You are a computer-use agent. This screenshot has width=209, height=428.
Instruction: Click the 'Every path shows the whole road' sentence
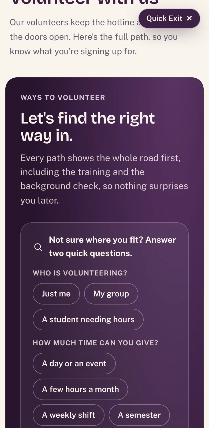tap(104, 179)
